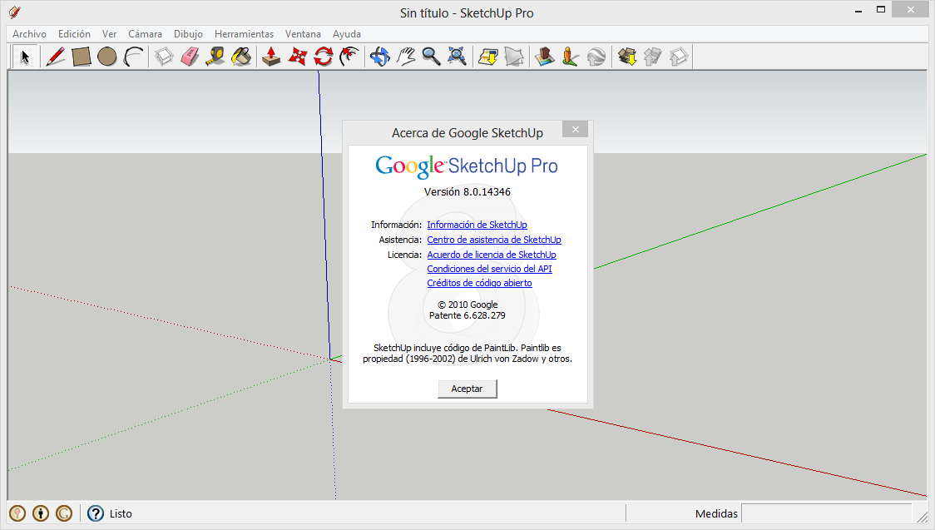935x530 pixels.
Task: Open the Dibujo menu
Action: pyautogui.click(x=188, y=34)
